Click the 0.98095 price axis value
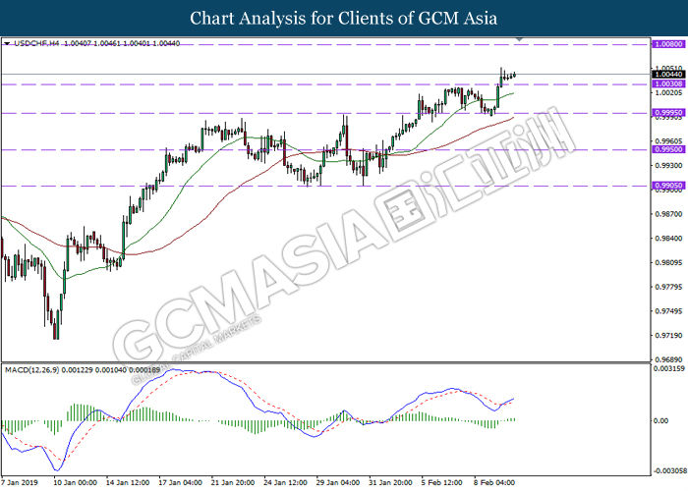 tap(668, 262)
